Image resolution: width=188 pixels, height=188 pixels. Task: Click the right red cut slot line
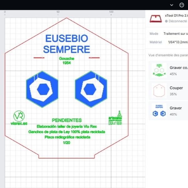pyautogui.click(x=94, y=58)
